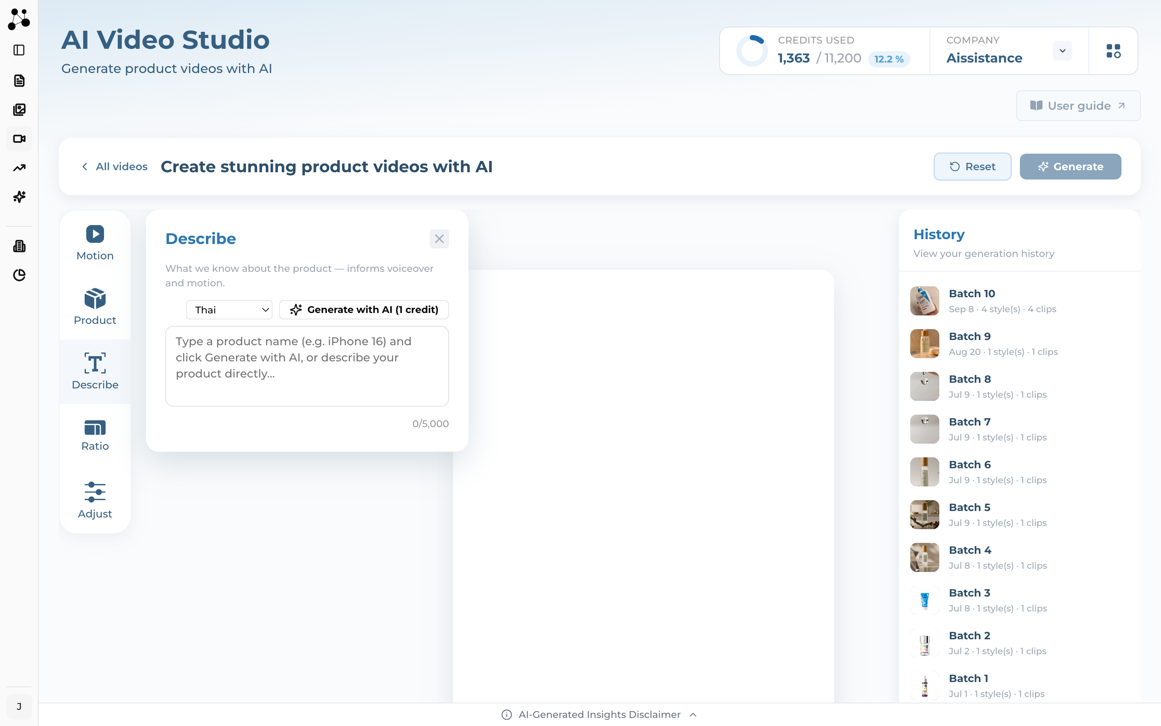This screenshot has height=726, width=1161.
Task: Click the 12.2 % credits badge
Action: click(x=888, y=59)
